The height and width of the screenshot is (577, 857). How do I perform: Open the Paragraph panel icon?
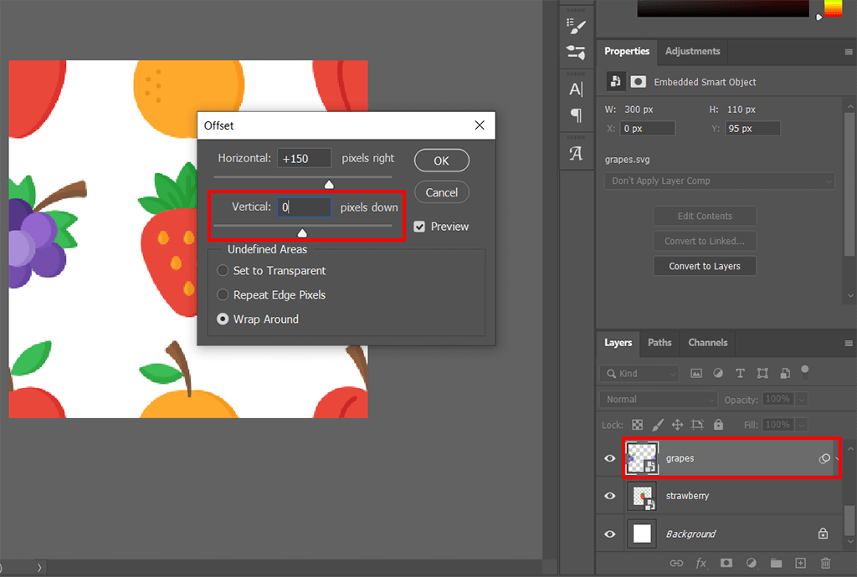coord(576,115)
